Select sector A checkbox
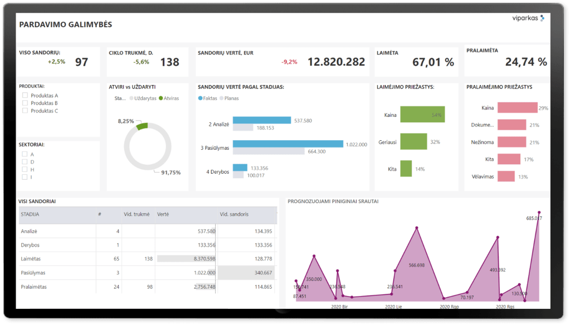The width and height of the screenshot is (570, 325). coord(25,154)
